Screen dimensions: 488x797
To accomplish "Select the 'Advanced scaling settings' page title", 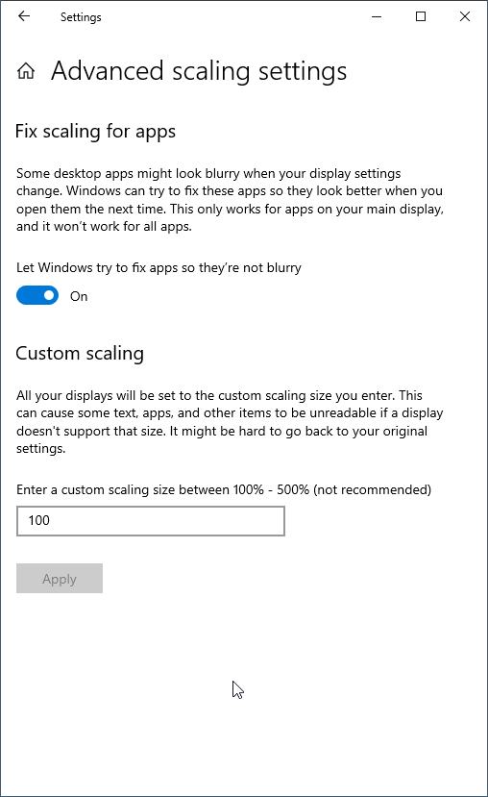I will click(x=199, y=70).
